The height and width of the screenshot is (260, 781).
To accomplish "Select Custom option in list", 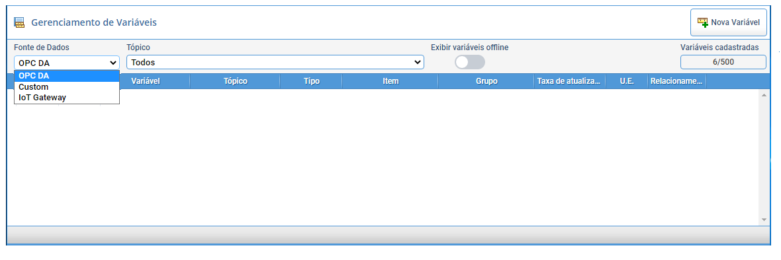I will click(67, 87).
